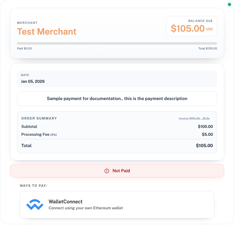235x225 pixels.
Task: Click the Total row showing $105.00
Action: (117, 145)
